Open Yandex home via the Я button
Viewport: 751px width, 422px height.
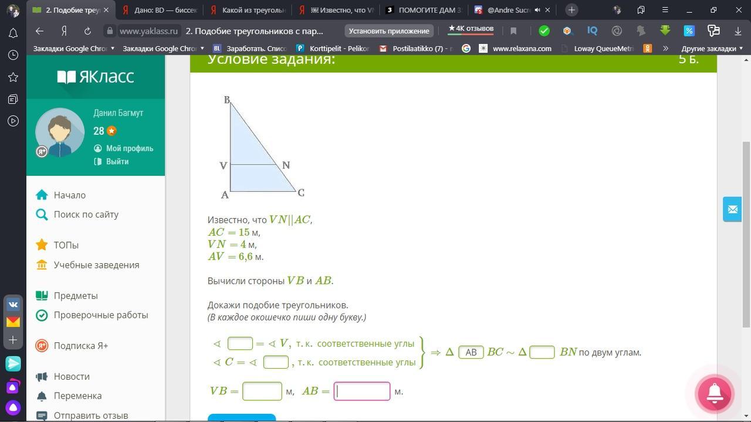pos(64,31)
